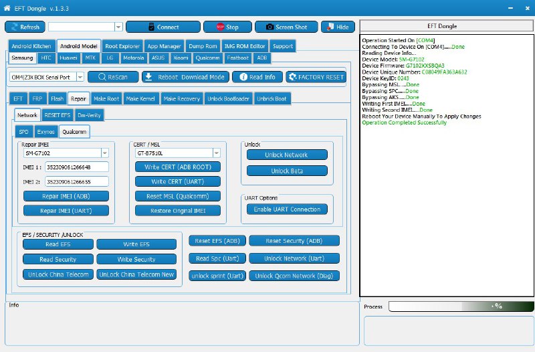The width and height of the screenshot is (535, 352).
Task: Select the ADB tab
Action: 262,58
